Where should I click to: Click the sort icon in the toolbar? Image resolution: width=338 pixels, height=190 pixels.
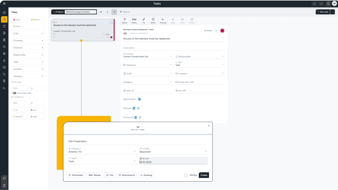[x=108, y=12]
